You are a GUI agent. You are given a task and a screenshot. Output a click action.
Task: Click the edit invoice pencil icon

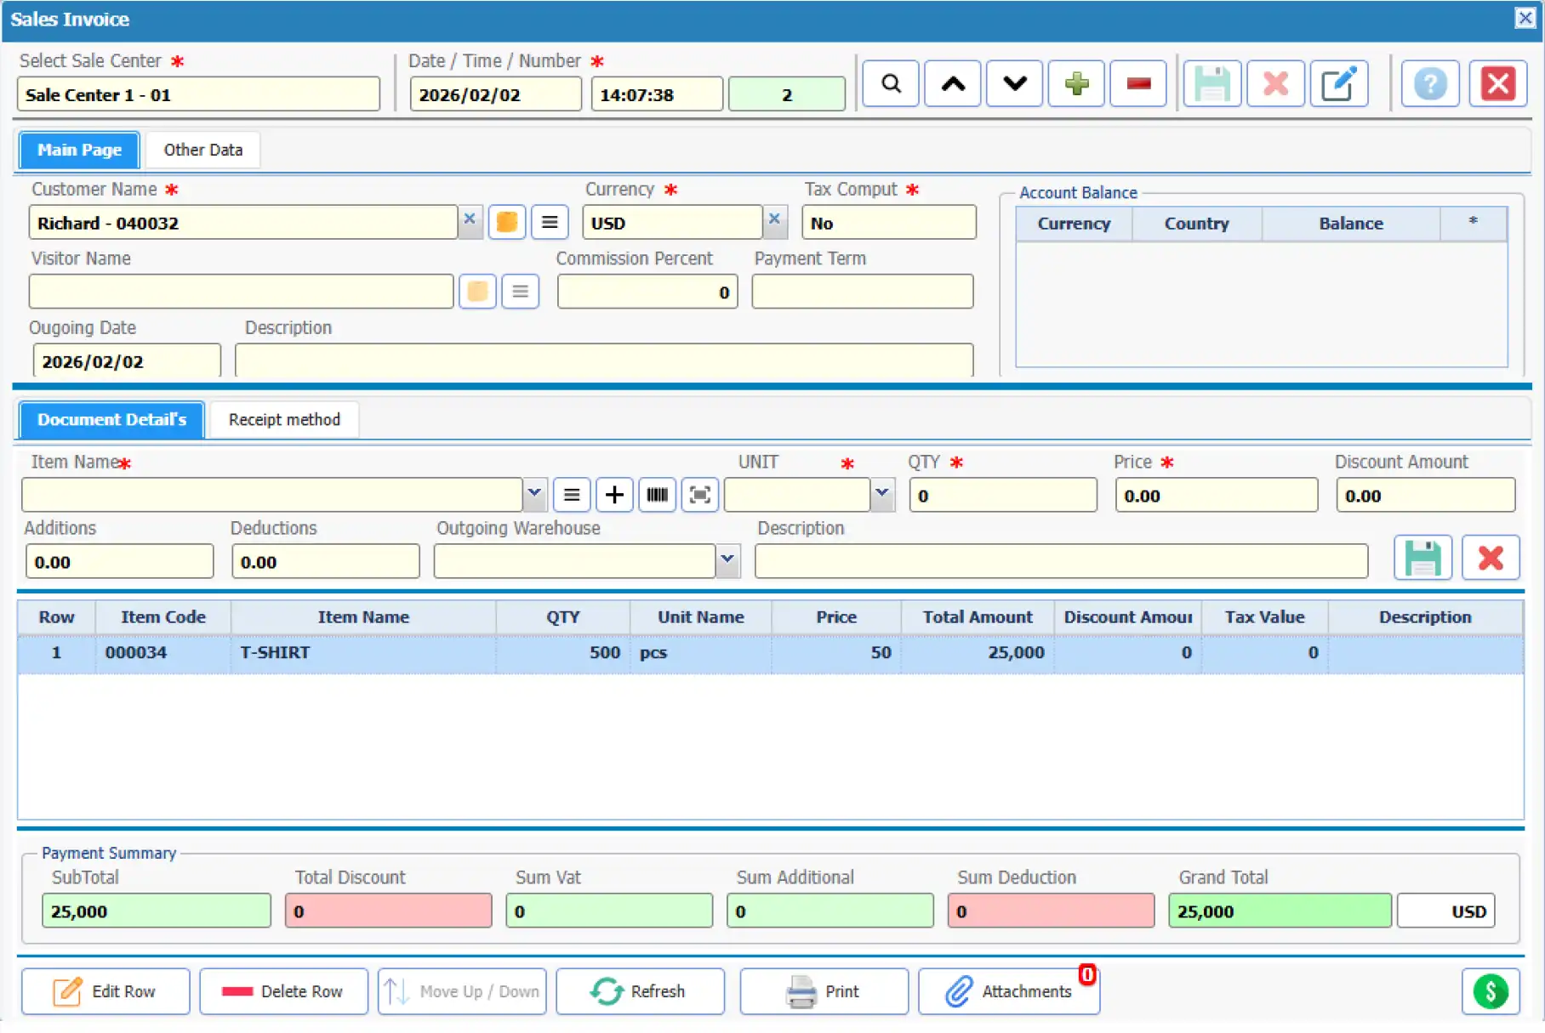pyautogui.click(x=1338, y=84)
